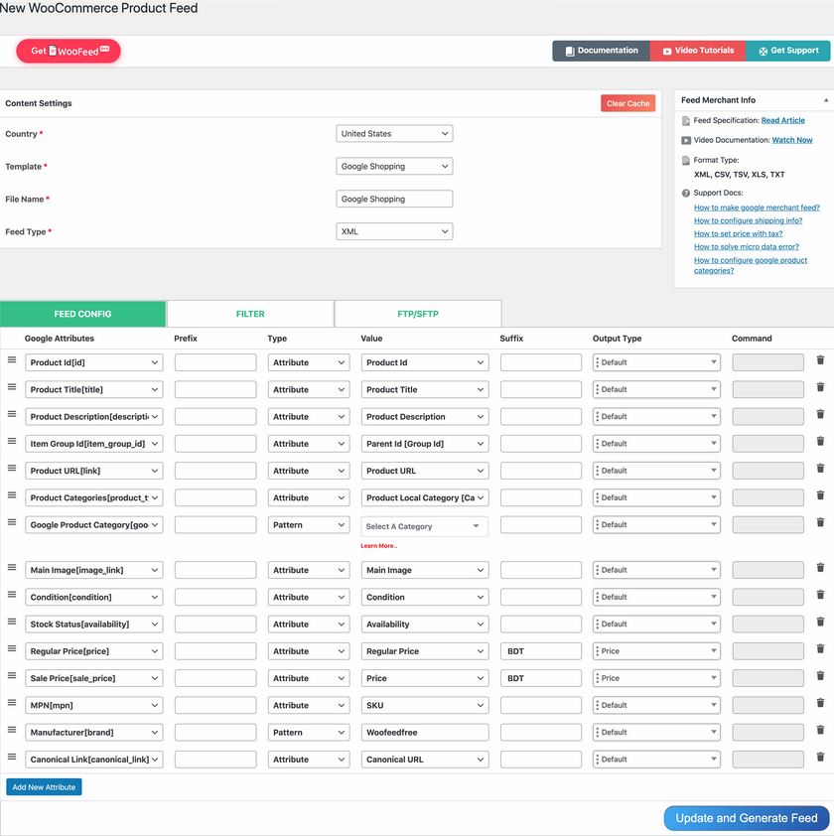Click drag handle of Item Group Id row
This screenshot has width=834, height=836.
tap(12, 441)
